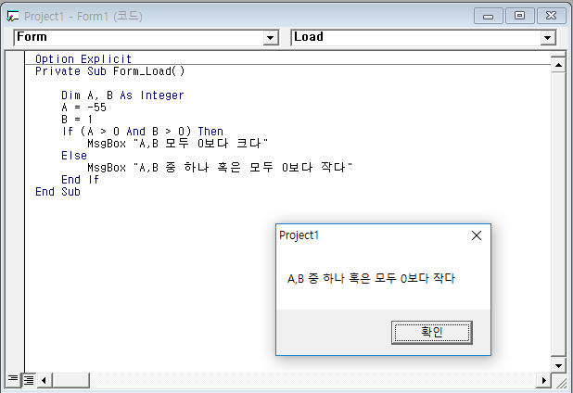The width and height of the screenshot is (573, 393).
Task: Click the 'End If' line
Action: coord(80,180)
